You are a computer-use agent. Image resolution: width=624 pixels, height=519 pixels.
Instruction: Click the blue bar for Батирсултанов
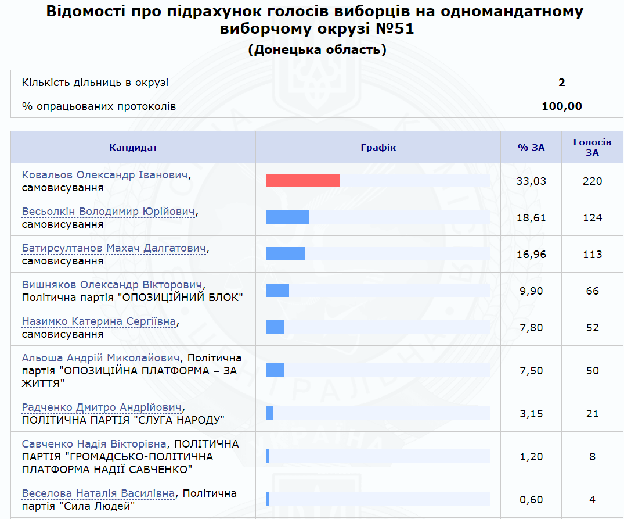click(285, 254)
